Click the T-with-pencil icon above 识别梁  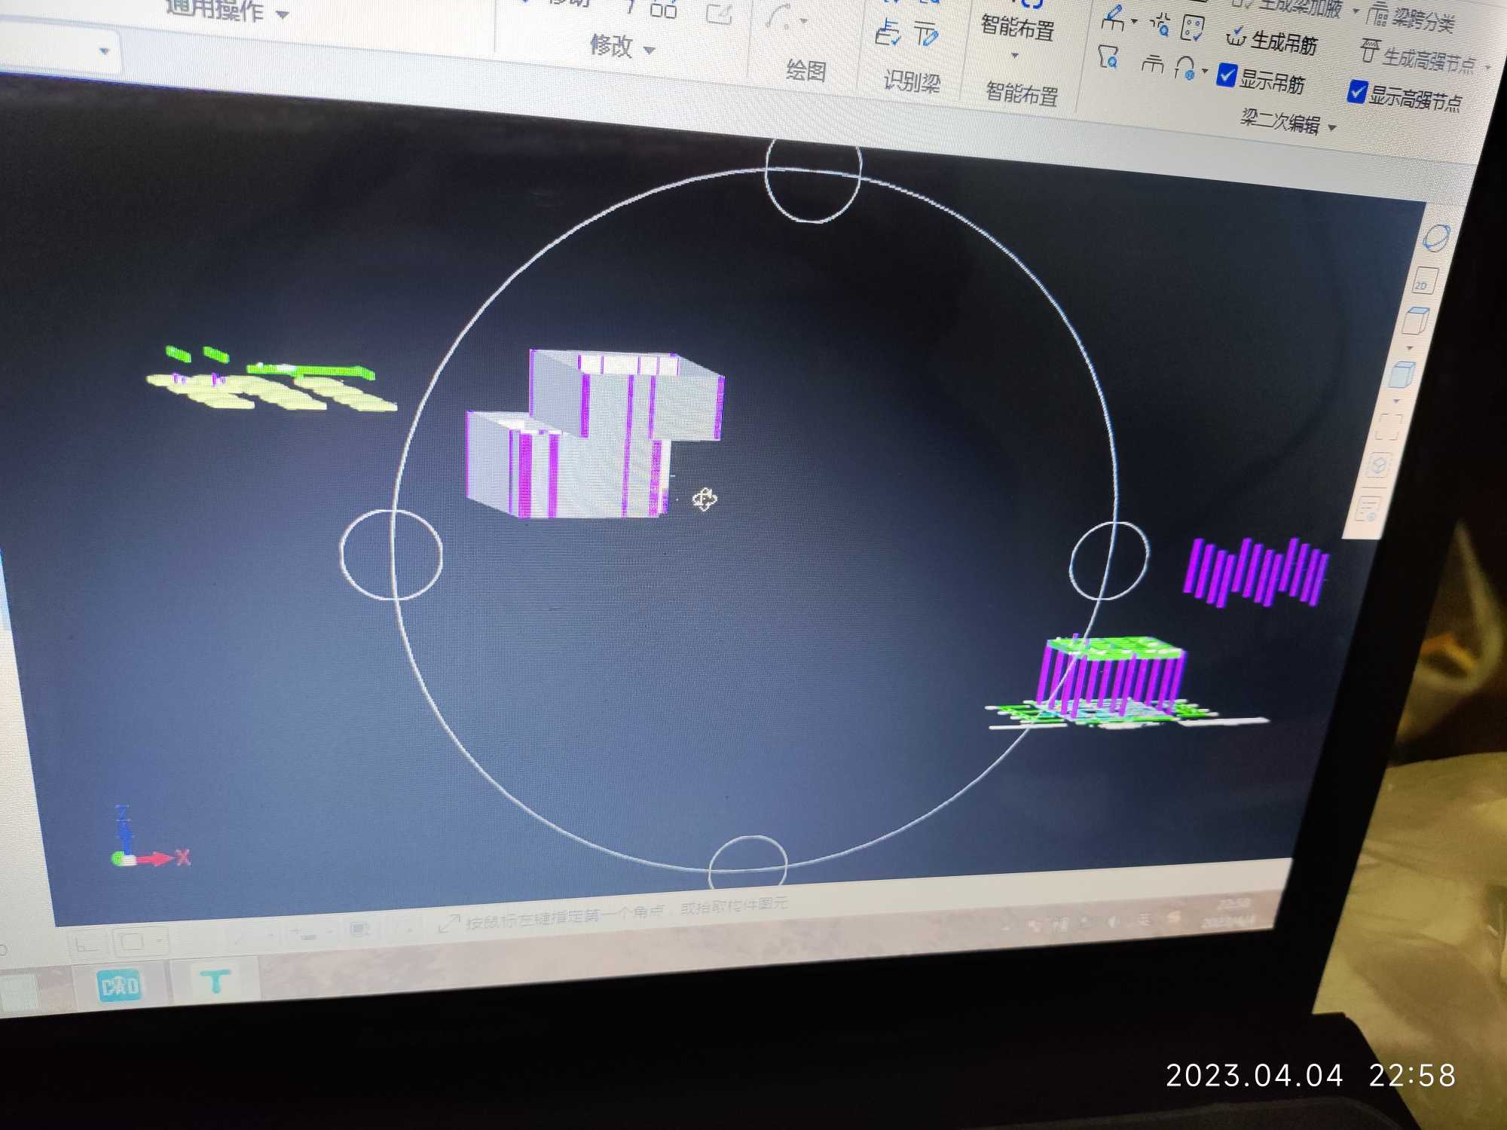click(927, 34)
